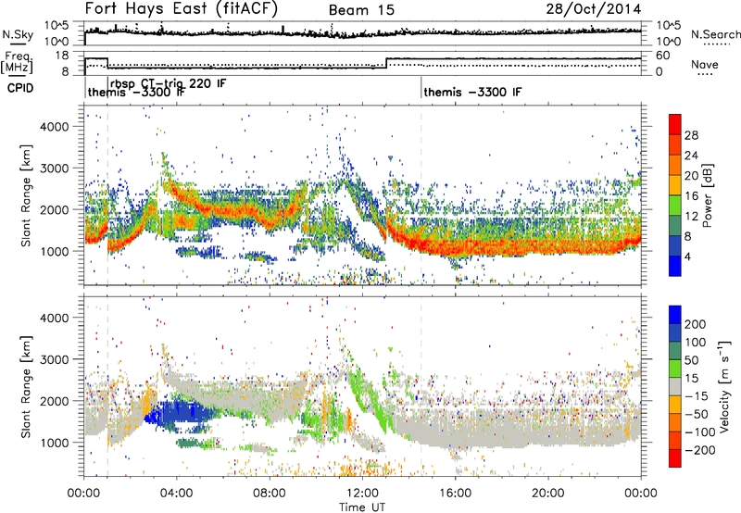Viewport: 741px width, 513px height.
Task: Click the "60" tick on the Nave axis
Action: point(663,56)
